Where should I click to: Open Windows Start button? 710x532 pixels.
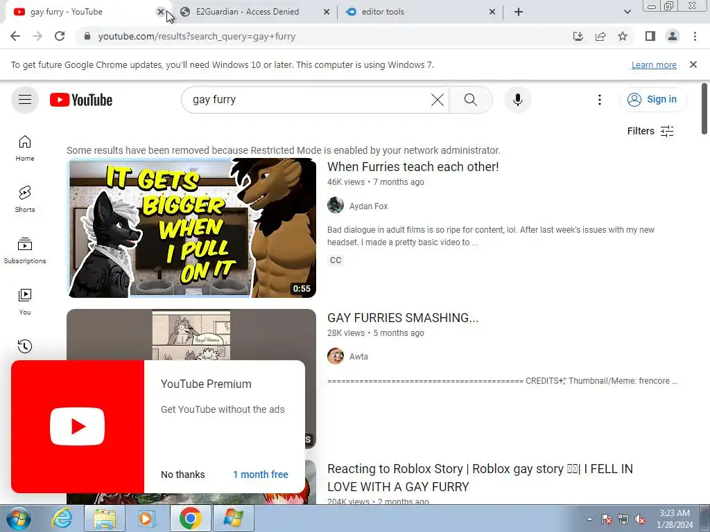point(18,518)
